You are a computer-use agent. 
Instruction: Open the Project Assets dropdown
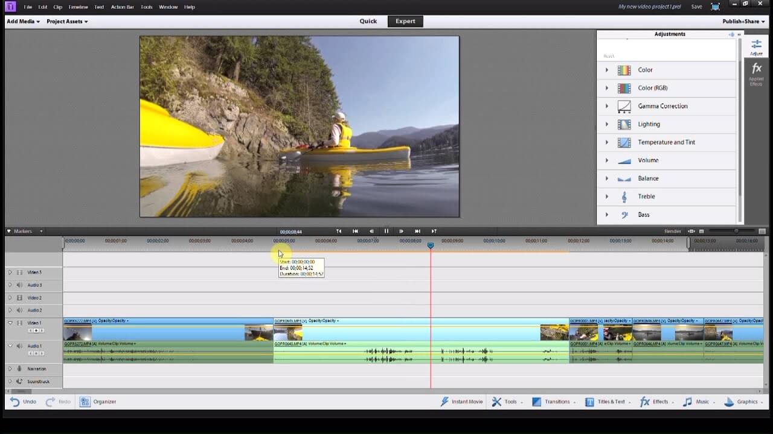click(67, 22)
